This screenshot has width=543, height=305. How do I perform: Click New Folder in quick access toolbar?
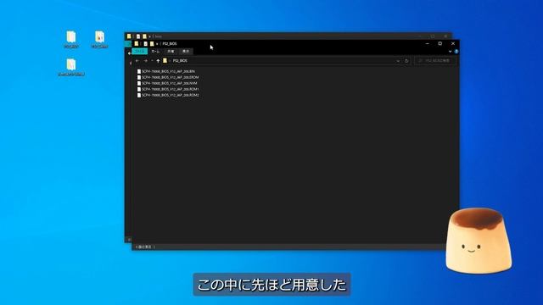click(x=152, y=43)
